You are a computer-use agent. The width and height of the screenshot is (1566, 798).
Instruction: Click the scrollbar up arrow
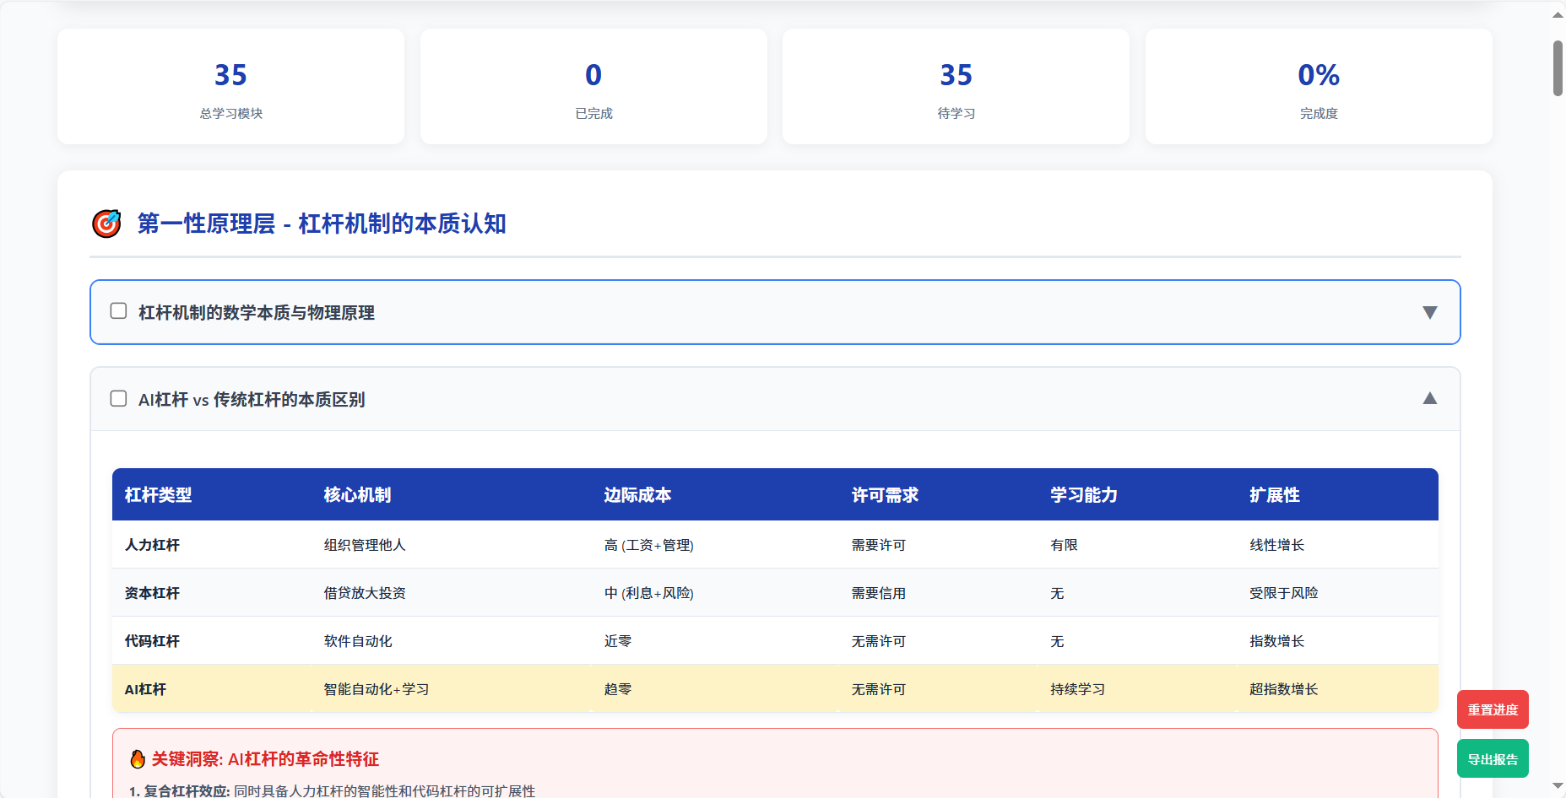pyautogui.click(x=1558, y=14)
